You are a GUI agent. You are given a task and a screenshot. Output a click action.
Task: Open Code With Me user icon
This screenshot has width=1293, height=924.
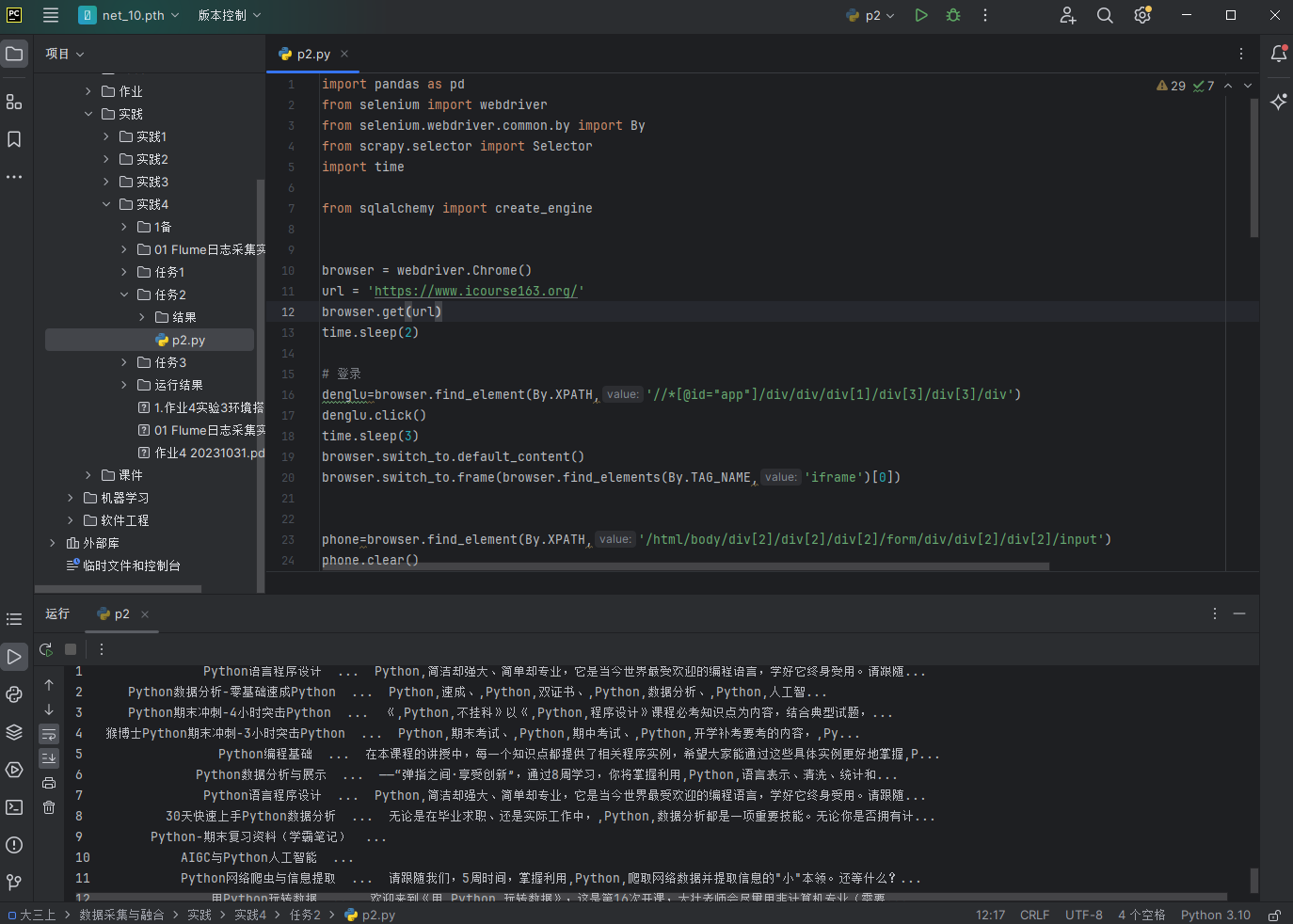pyautogui.click(x=1067, y=15)
